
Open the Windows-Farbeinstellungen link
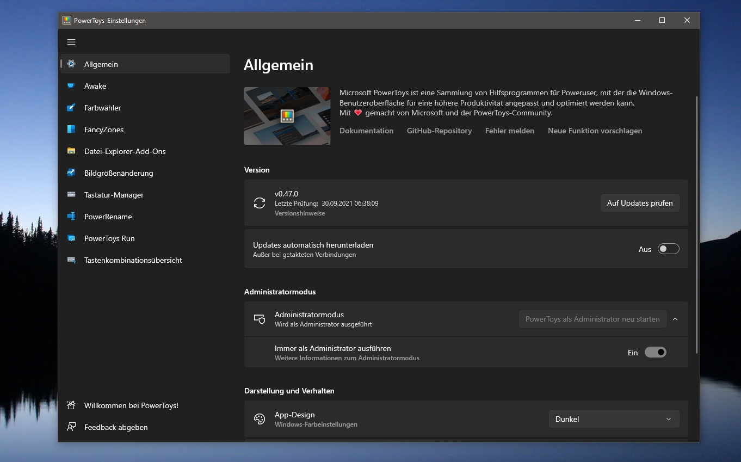pos(316,424)
